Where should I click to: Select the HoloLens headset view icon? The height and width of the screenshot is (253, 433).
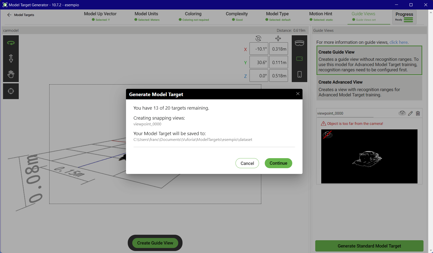coord(299,43)
